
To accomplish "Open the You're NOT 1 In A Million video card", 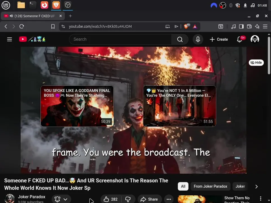I will pyautogui.click(x=180, y=106).
